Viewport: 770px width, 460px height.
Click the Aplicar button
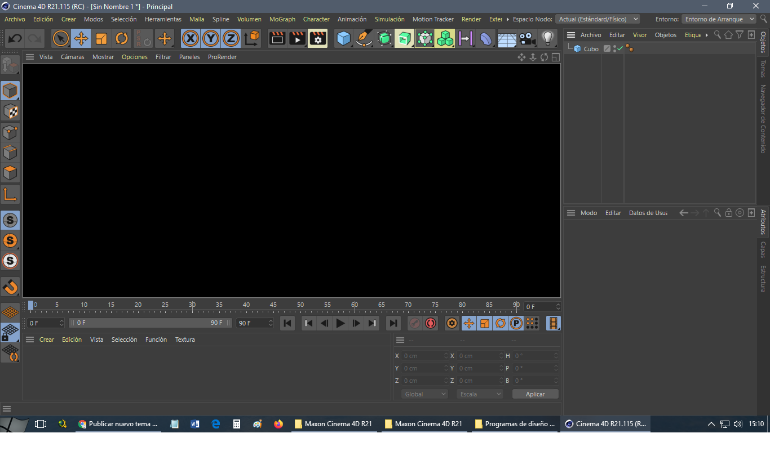pos(535,394)
